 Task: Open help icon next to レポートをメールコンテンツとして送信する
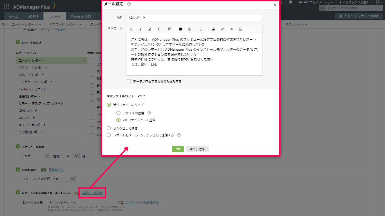[179, 135]
